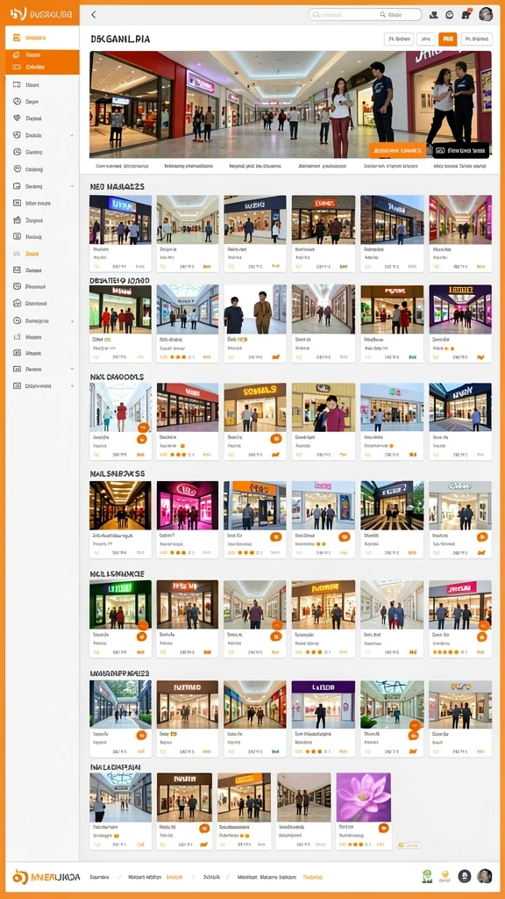The image size is (505, 899).
Task: Click the orange logo in the bottom-left footer
Action: point(20,877)
